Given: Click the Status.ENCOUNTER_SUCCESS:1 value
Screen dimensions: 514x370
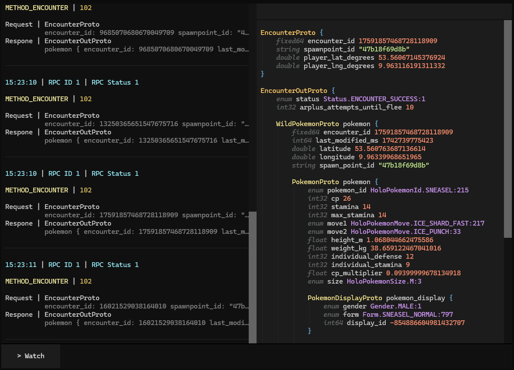Looking at the screenshot, I should (x=374, y=99).
